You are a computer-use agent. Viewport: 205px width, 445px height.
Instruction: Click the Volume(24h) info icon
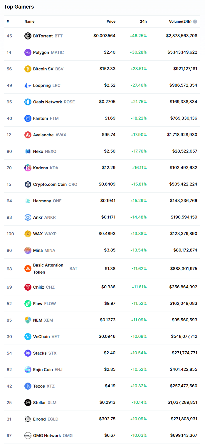coord(195,21)
